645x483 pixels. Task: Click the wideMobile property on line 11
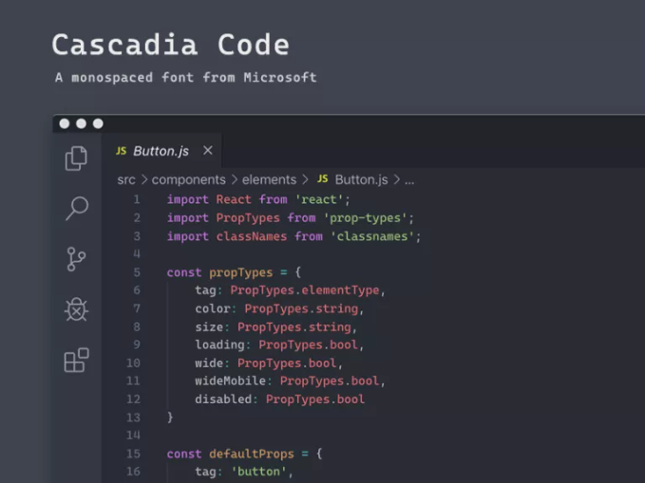(x=230, y=381)
